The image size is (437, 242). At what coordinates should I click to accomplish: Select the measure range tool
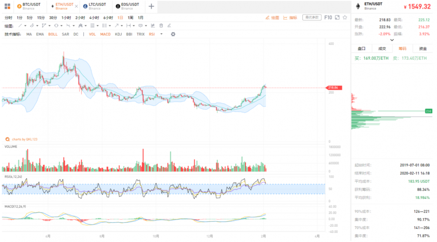tap(128, 25)
